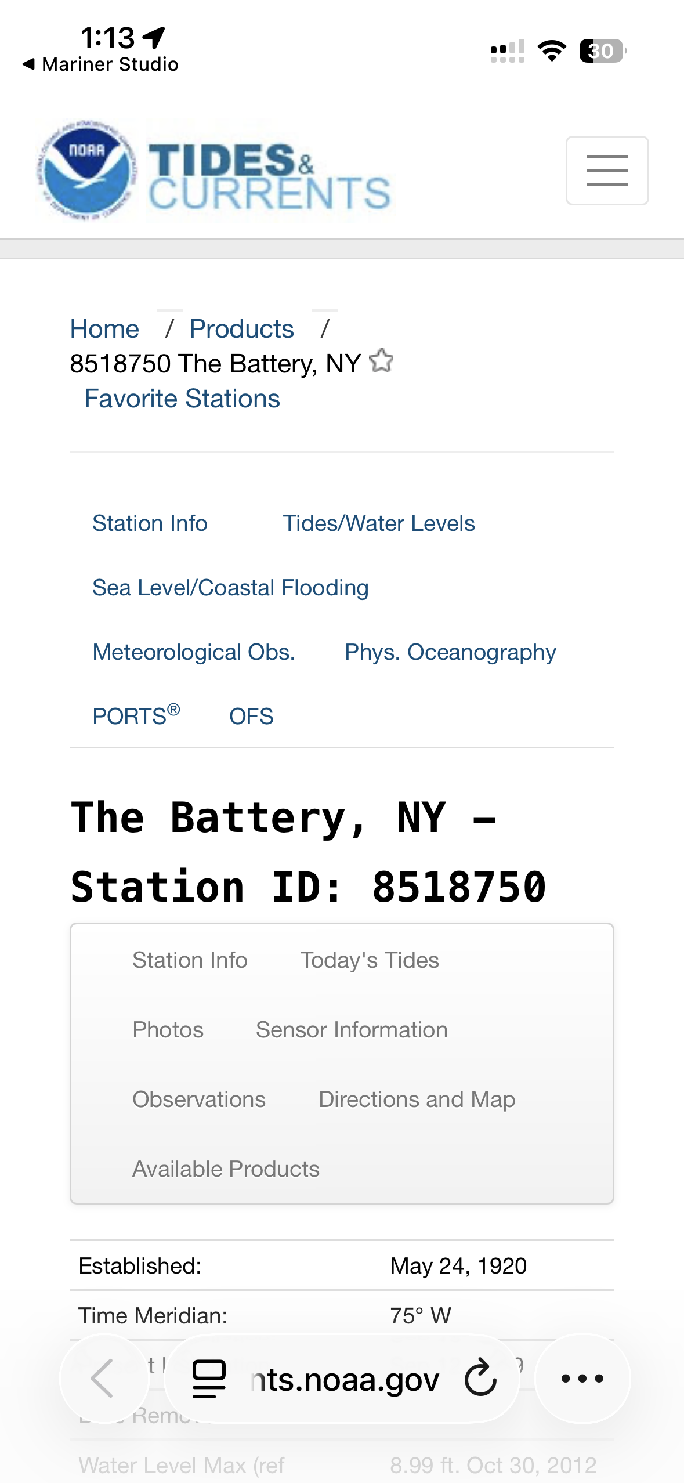Image resolution: width=684 pixels, height=1483 pixels.
Task: Return to the Mariner Studio app
Action: (x=100, y=64)
